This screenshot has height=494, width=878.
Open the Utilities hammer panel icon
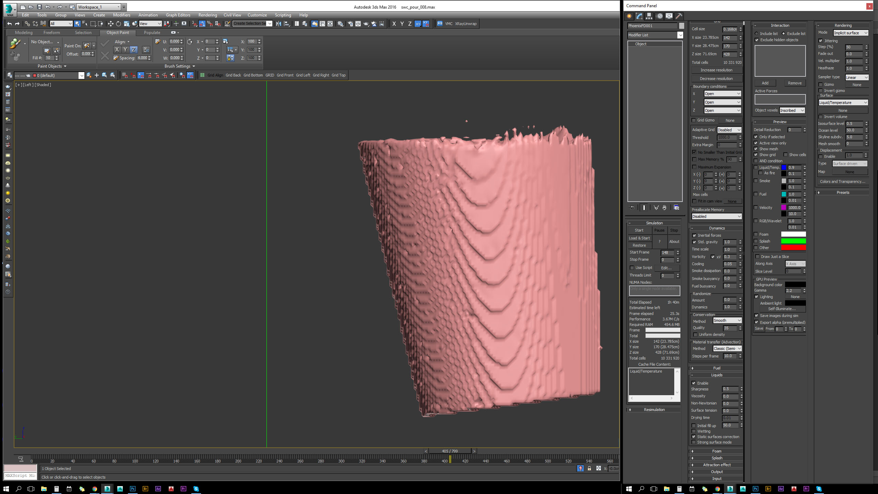[x=679, y=16]
